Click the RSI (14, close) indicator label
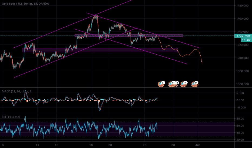252x148 pixels. coord(11,117)
